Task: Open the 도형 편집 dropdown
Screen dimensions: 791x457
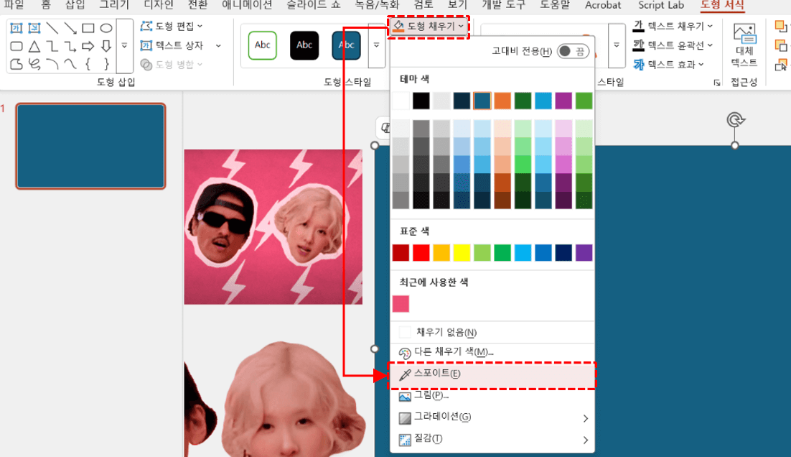Action: [172, 26]
